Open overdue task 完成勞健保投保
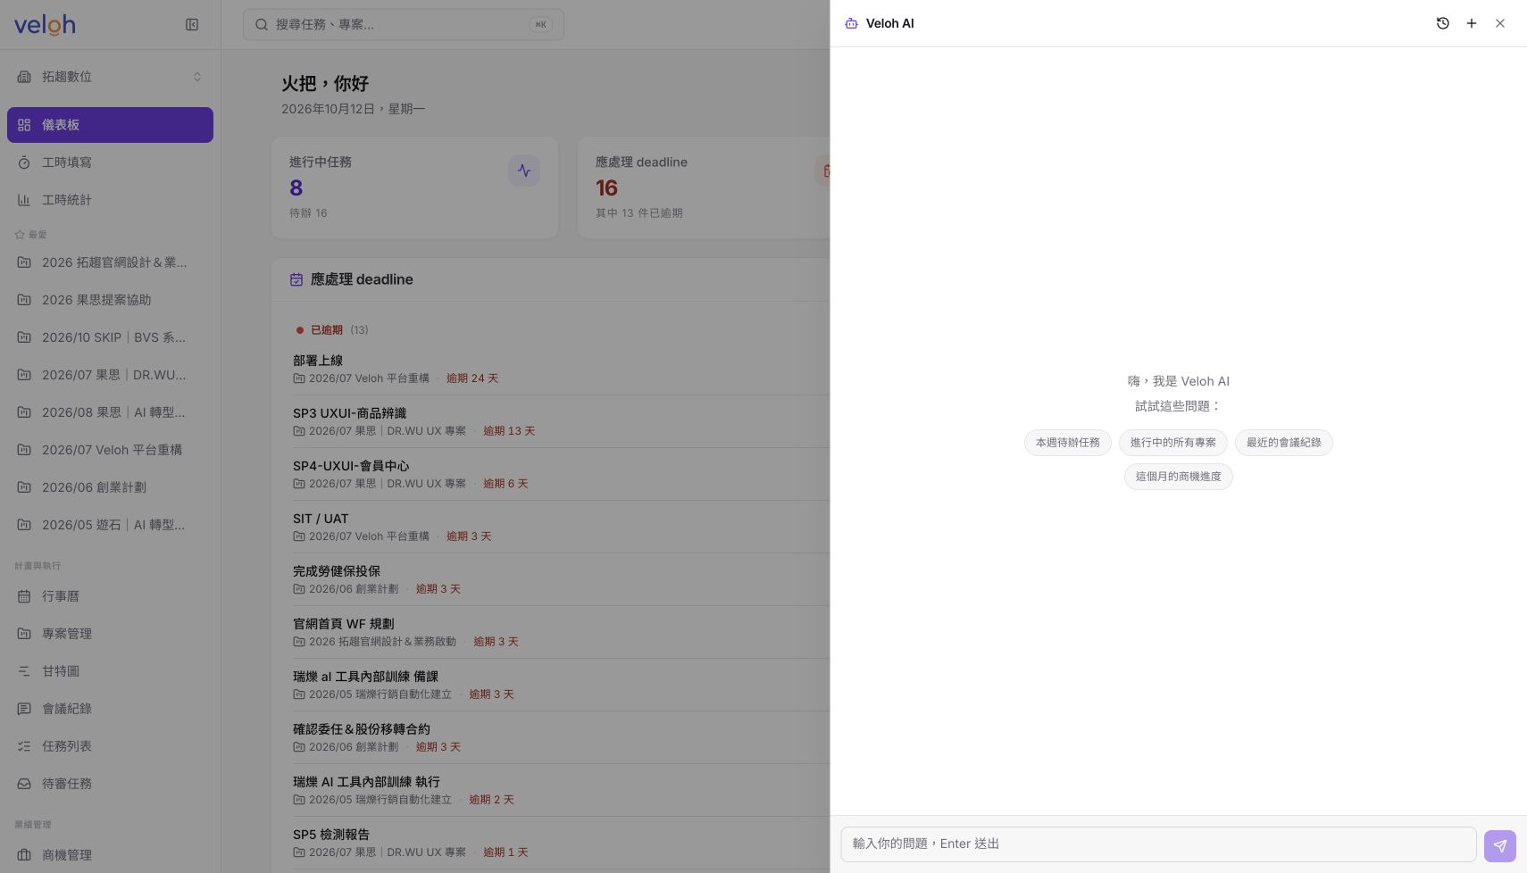 click(x=337, y=571)
